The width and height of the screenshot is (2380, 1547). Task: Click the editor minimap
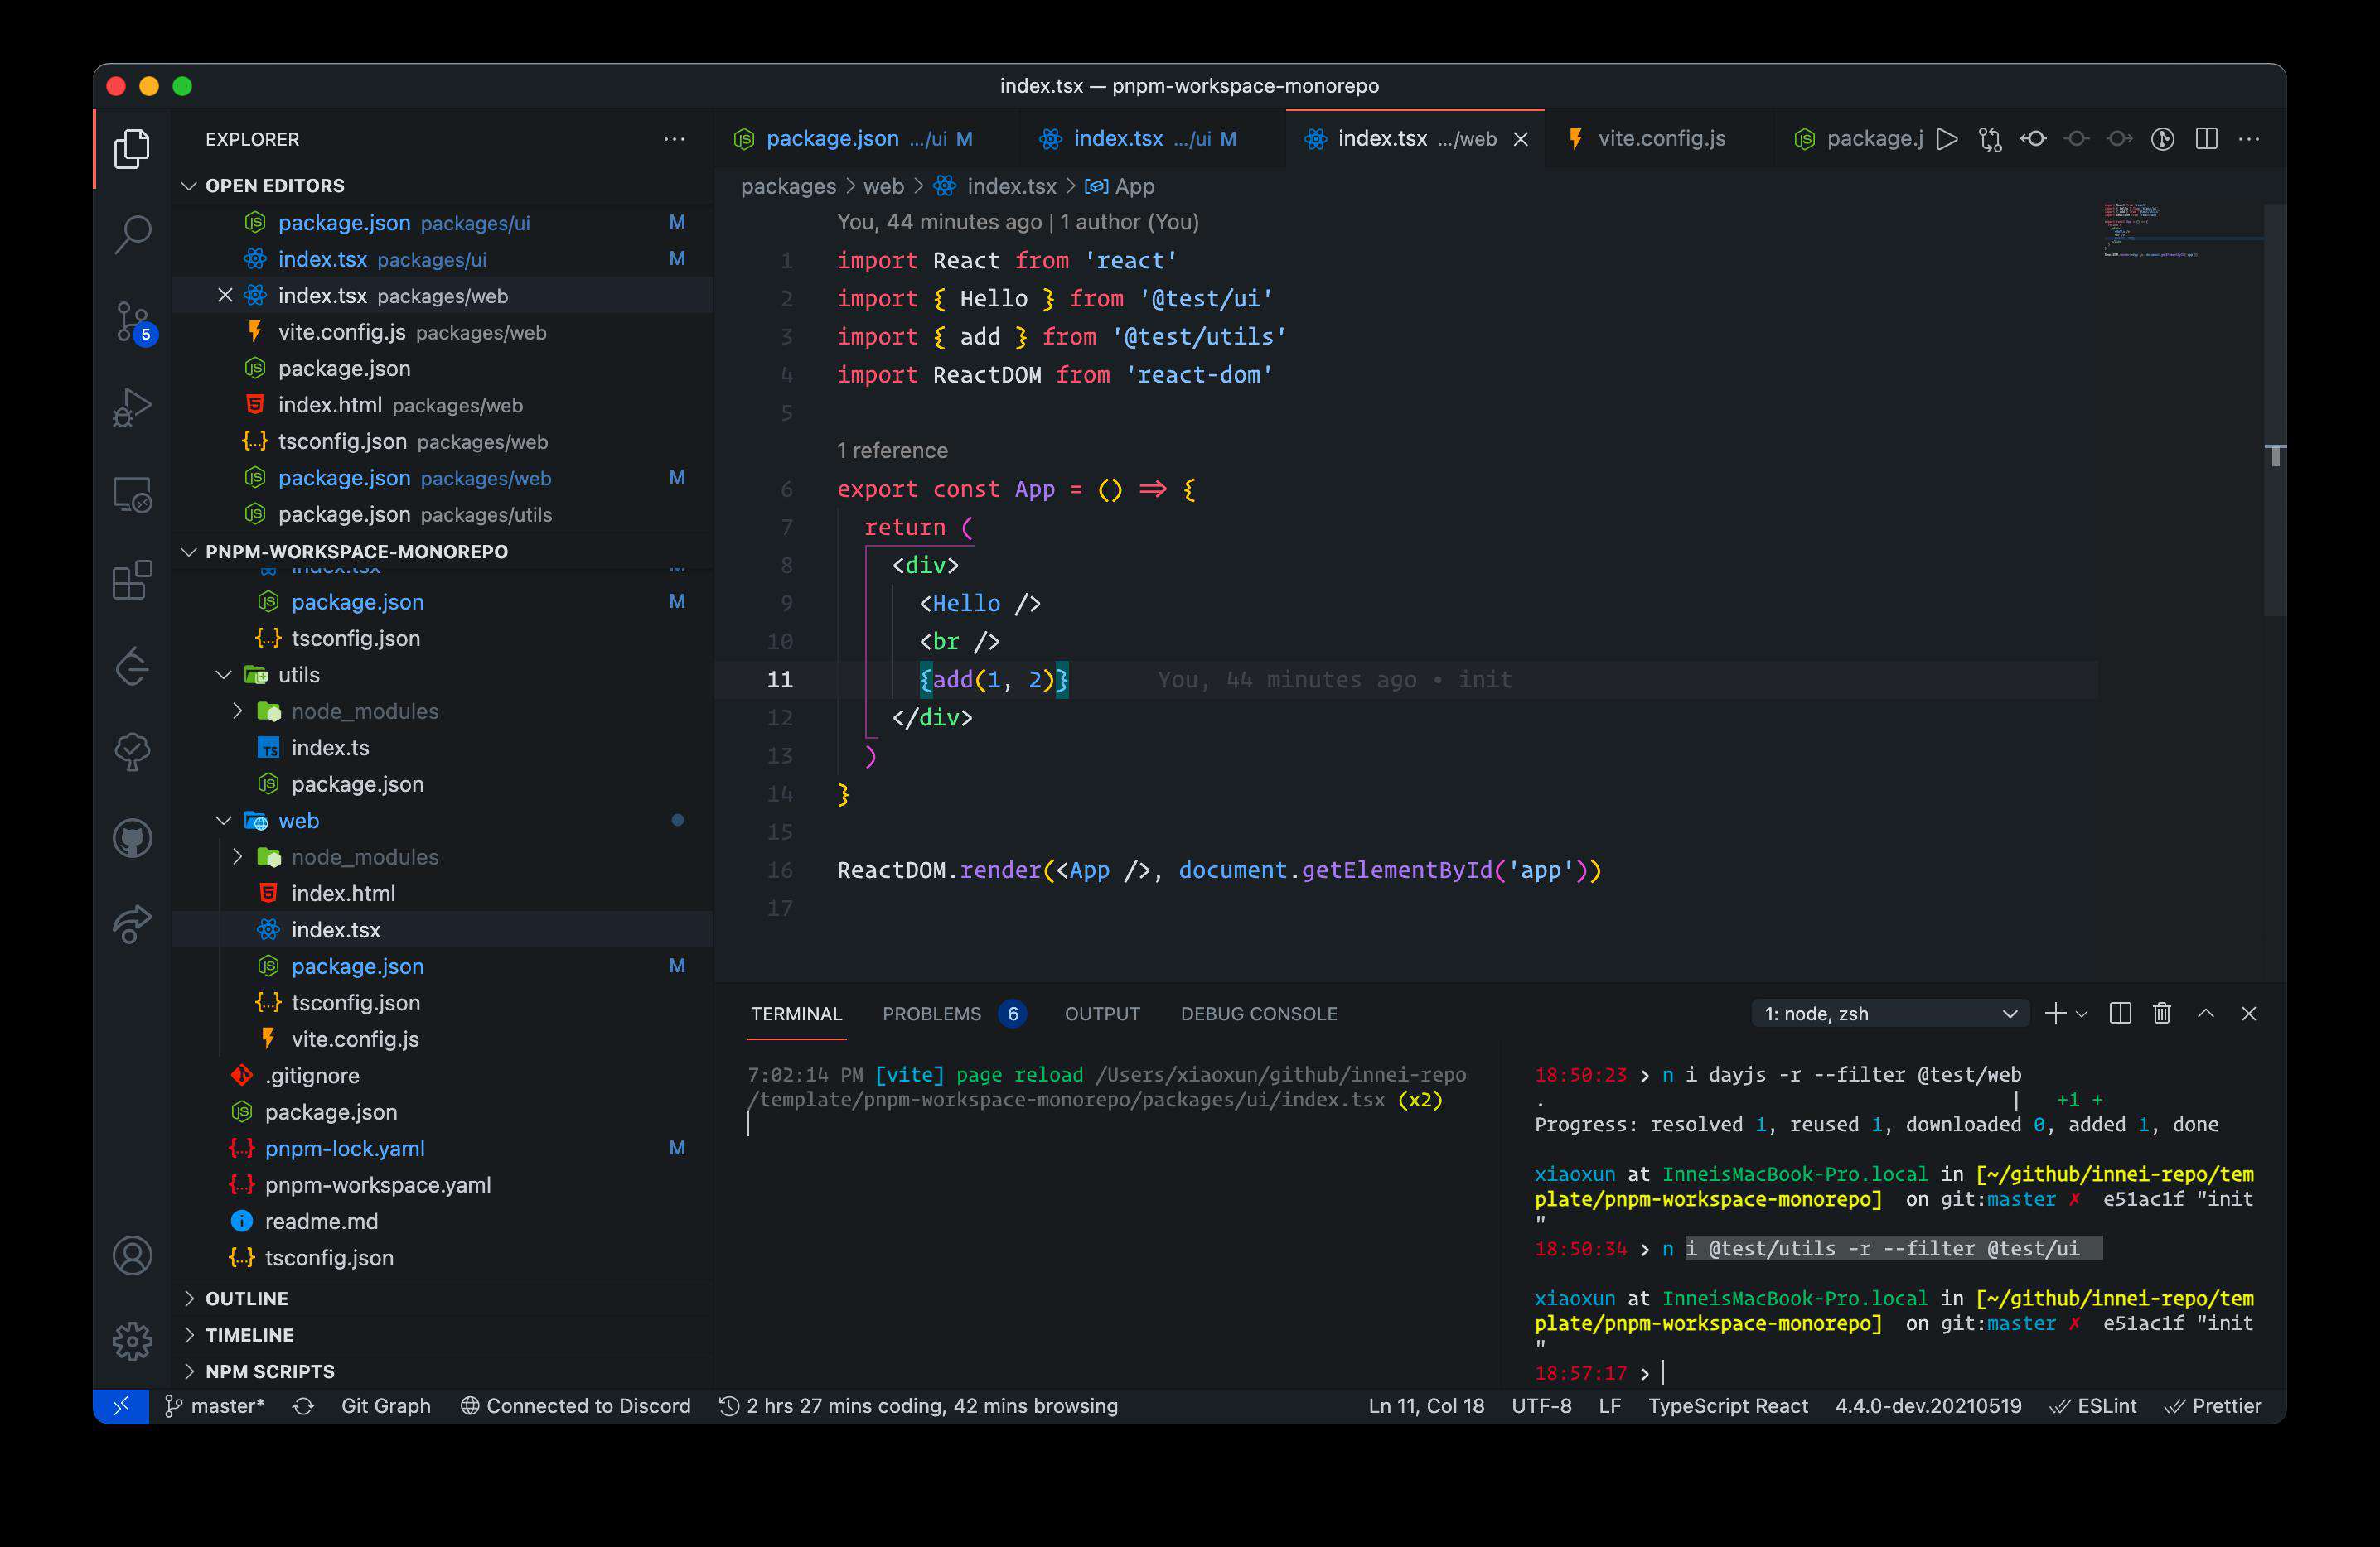coord(2181,232)
